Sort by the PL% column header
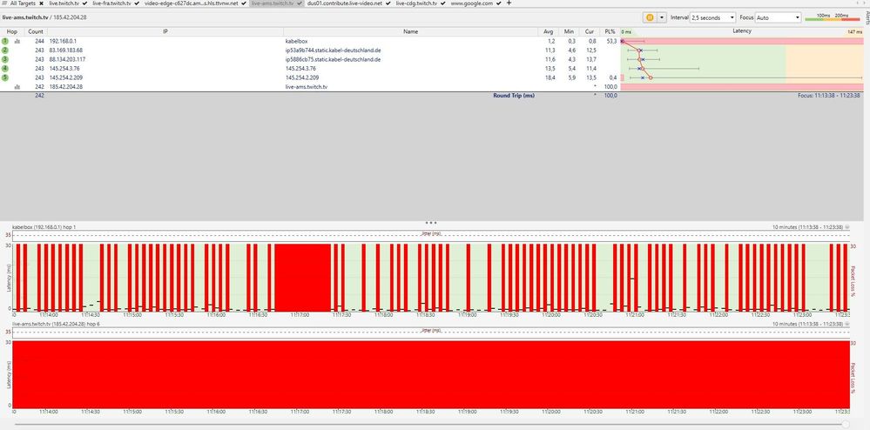Screen dimensions: 870x430 coord(610,31)
